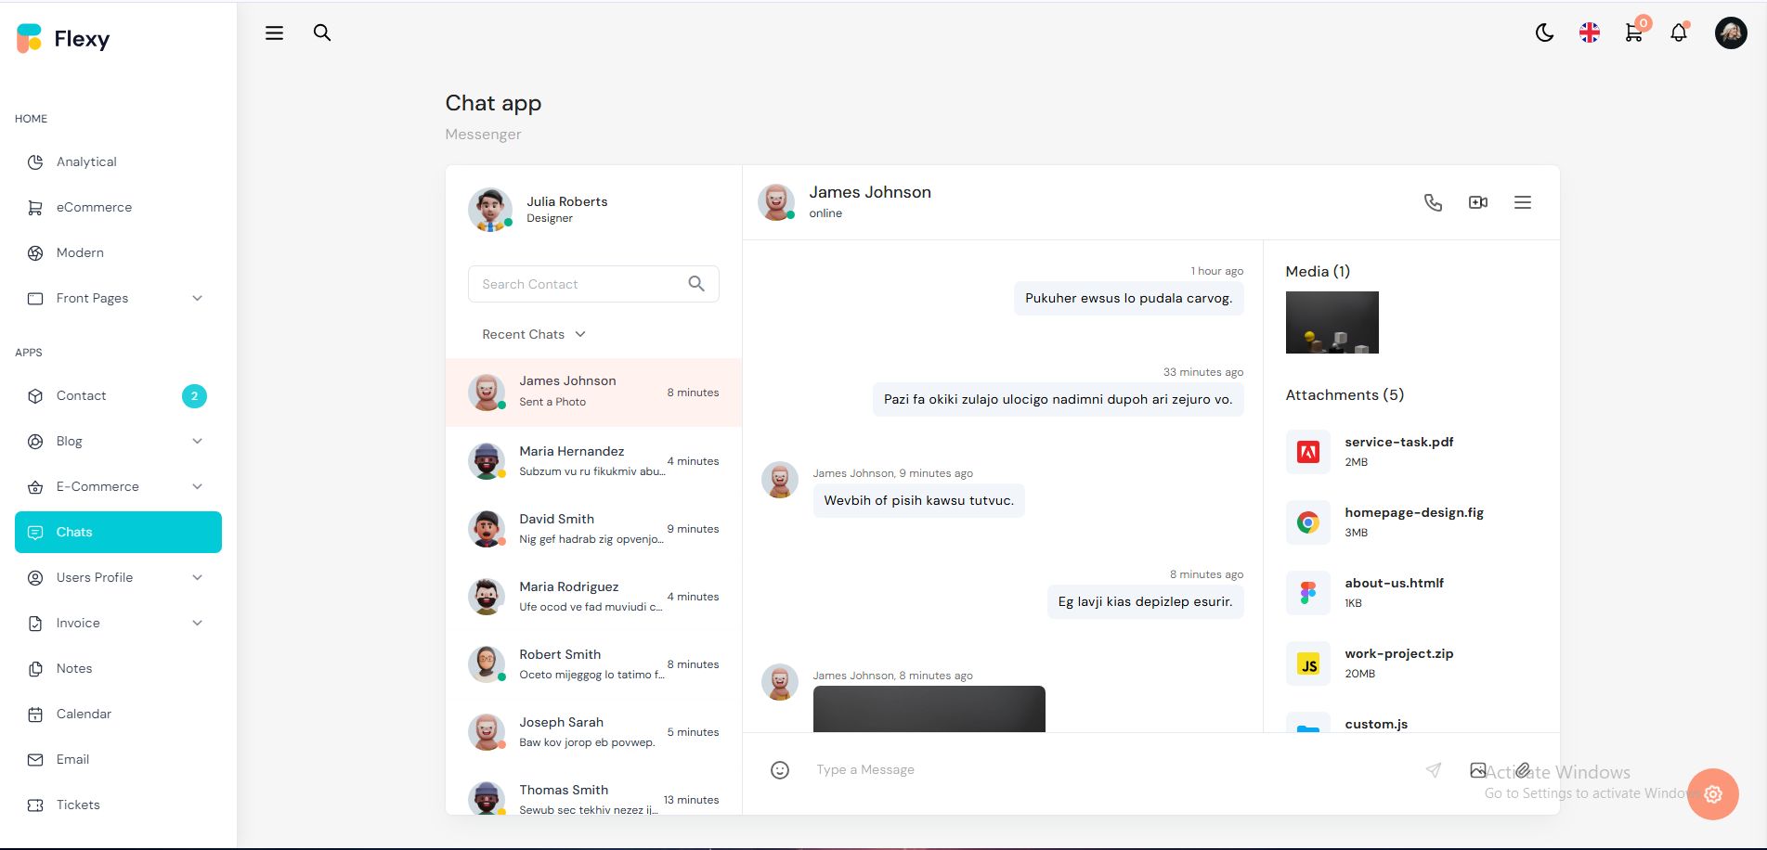The width and height of the screenshot is (1767, 850).
Task: Expand Invoice submenu chevron
Action: coord(197,624)
